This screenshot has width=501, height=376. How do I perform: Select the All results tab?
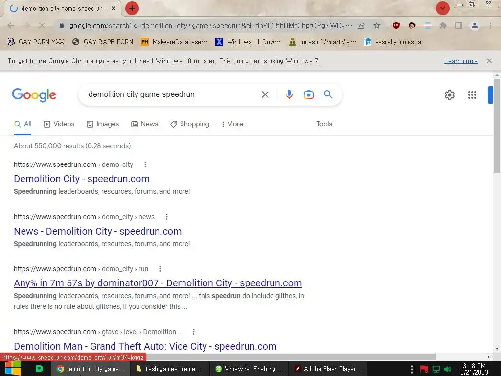[x=23, y=124]
